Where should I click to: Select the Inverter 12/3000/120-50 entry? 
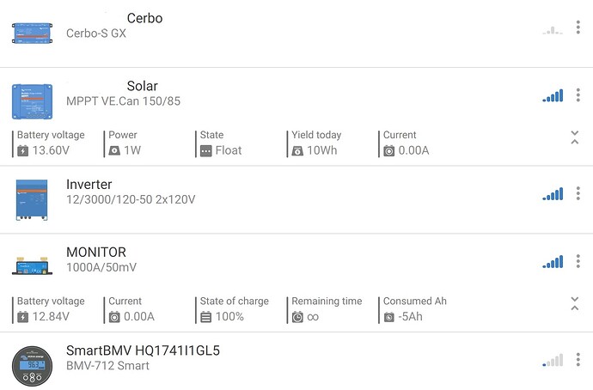click(x=296, y=199)
